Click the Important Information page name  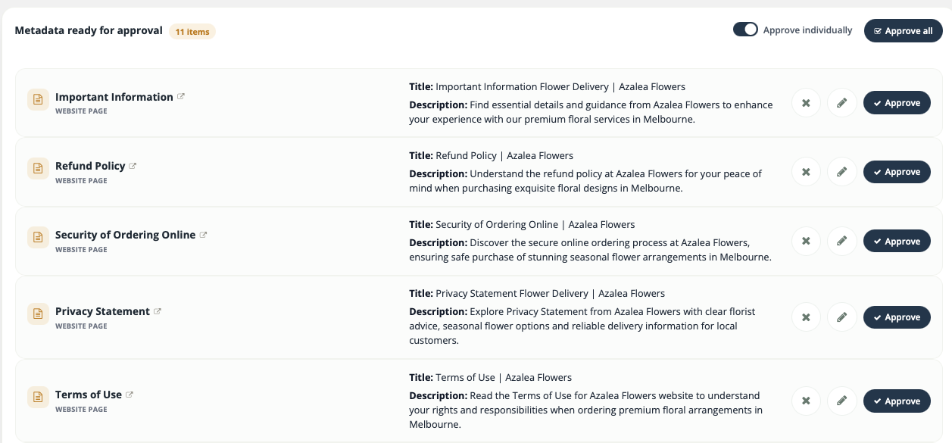(114, 97)
